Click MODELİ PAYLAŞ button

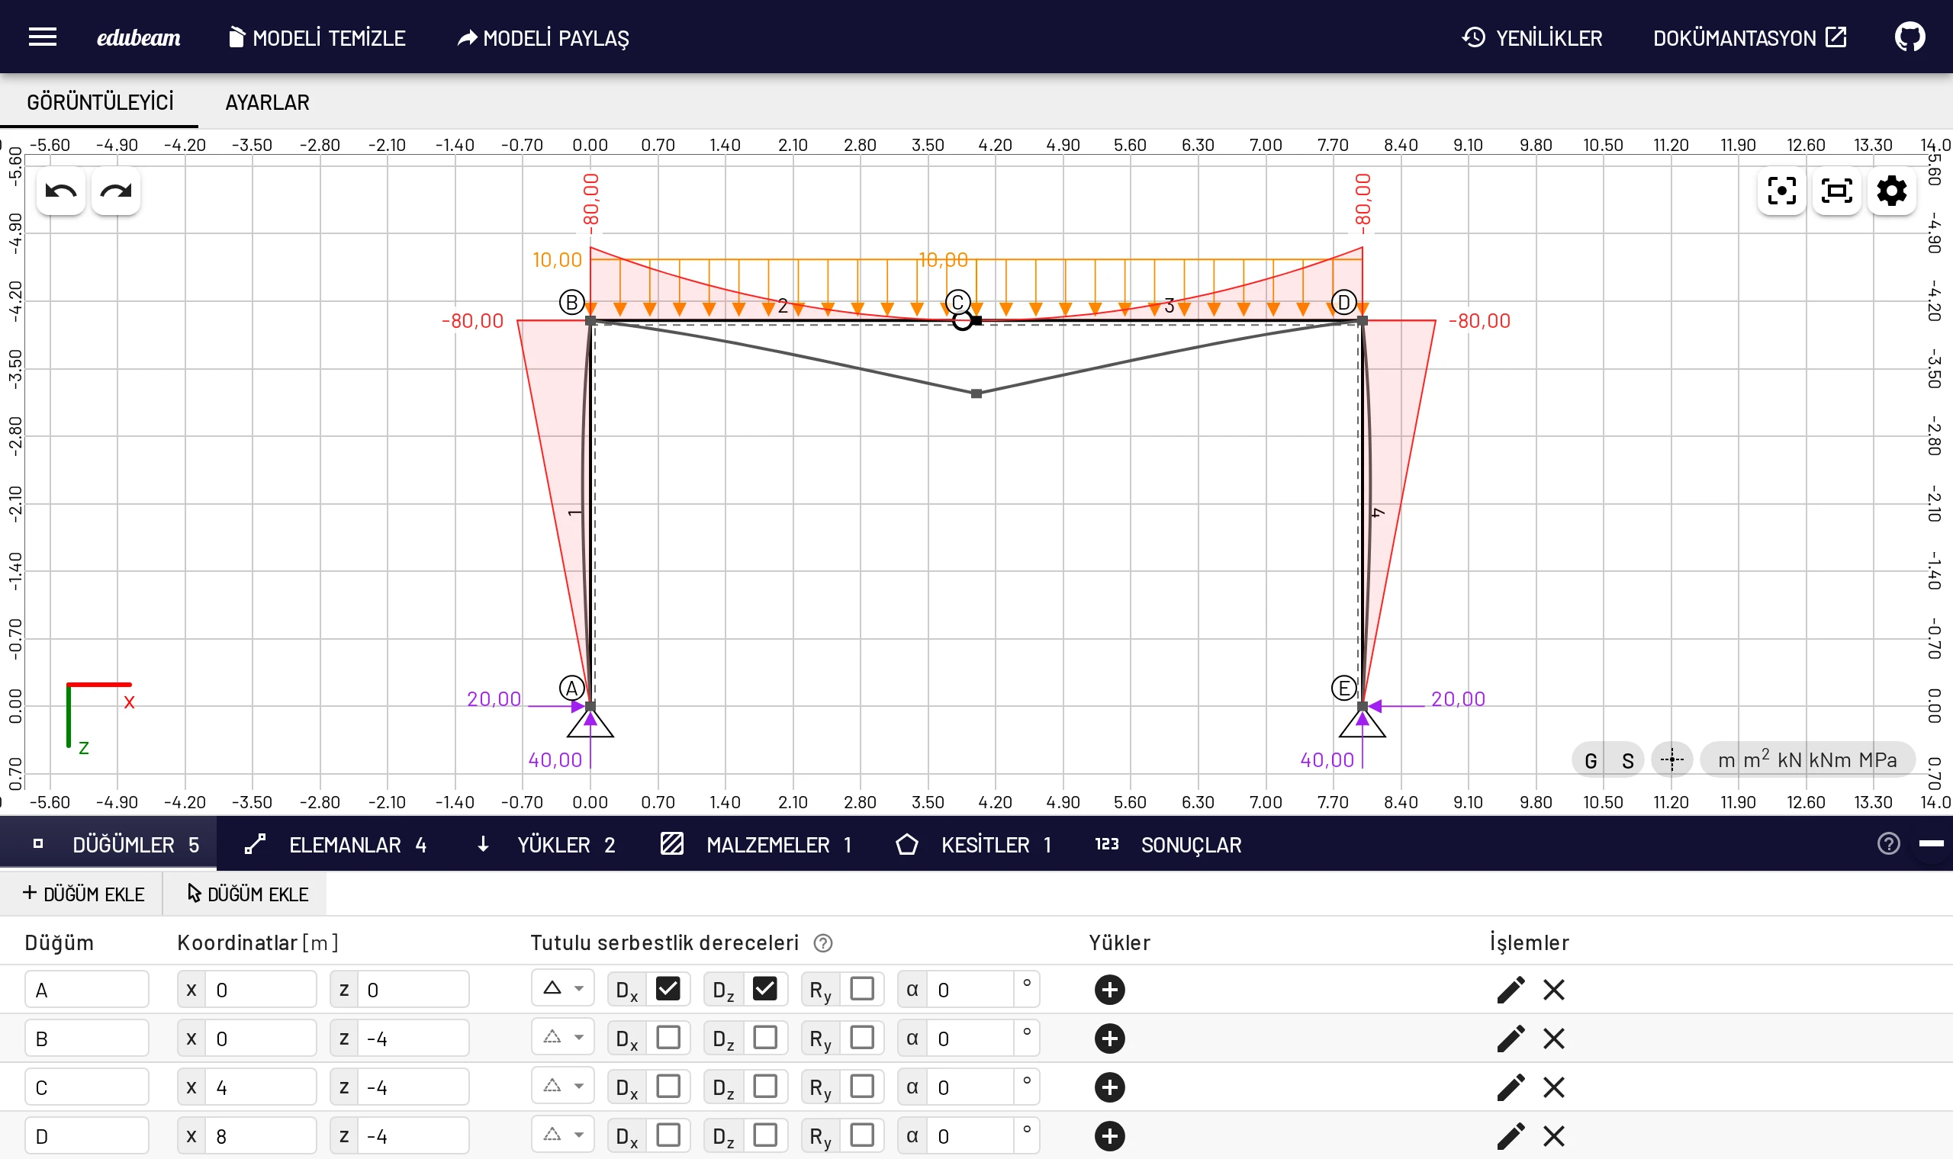543,37
